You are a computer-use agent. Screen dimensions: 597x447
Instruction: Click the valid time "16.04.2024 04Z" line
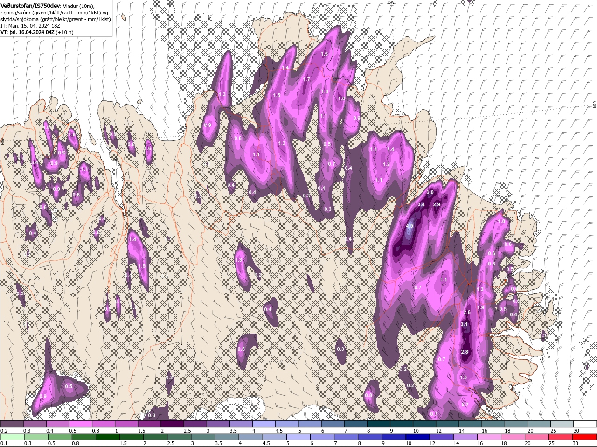click(37, 32)
